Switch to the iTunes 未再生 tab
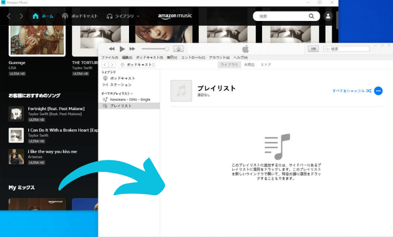 tap(249, 65)
